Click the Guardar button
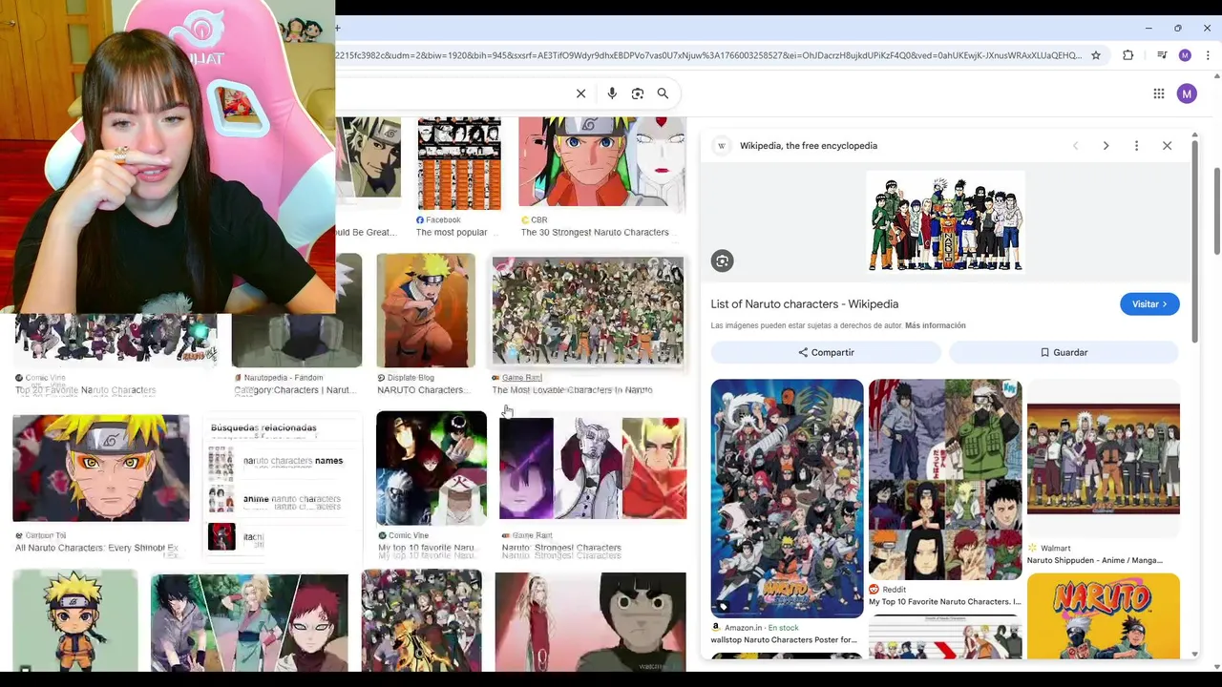The image size is (1222, 687). click(x=1064, y=352)
